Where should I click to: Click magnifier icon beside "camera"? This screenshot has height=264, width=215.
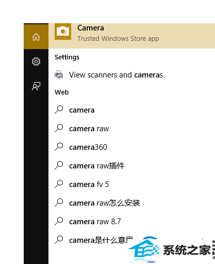click(59, 110)
